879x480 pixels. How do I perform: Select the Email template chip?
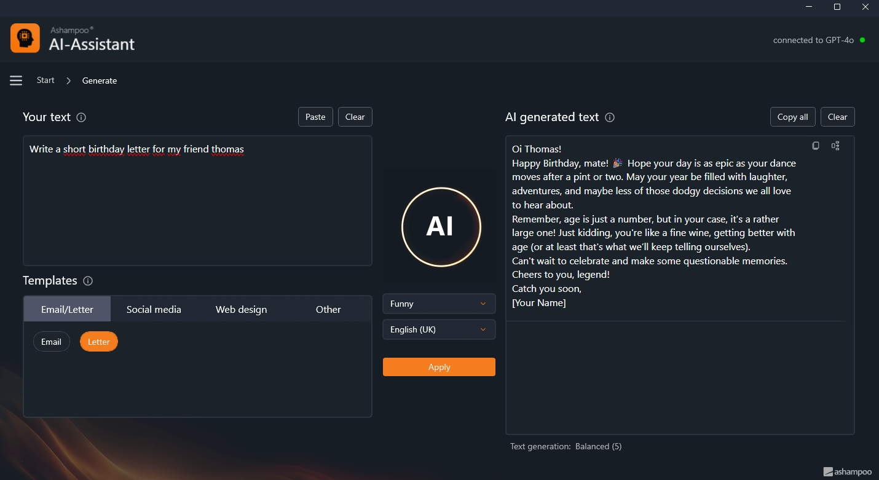(52, 342)
